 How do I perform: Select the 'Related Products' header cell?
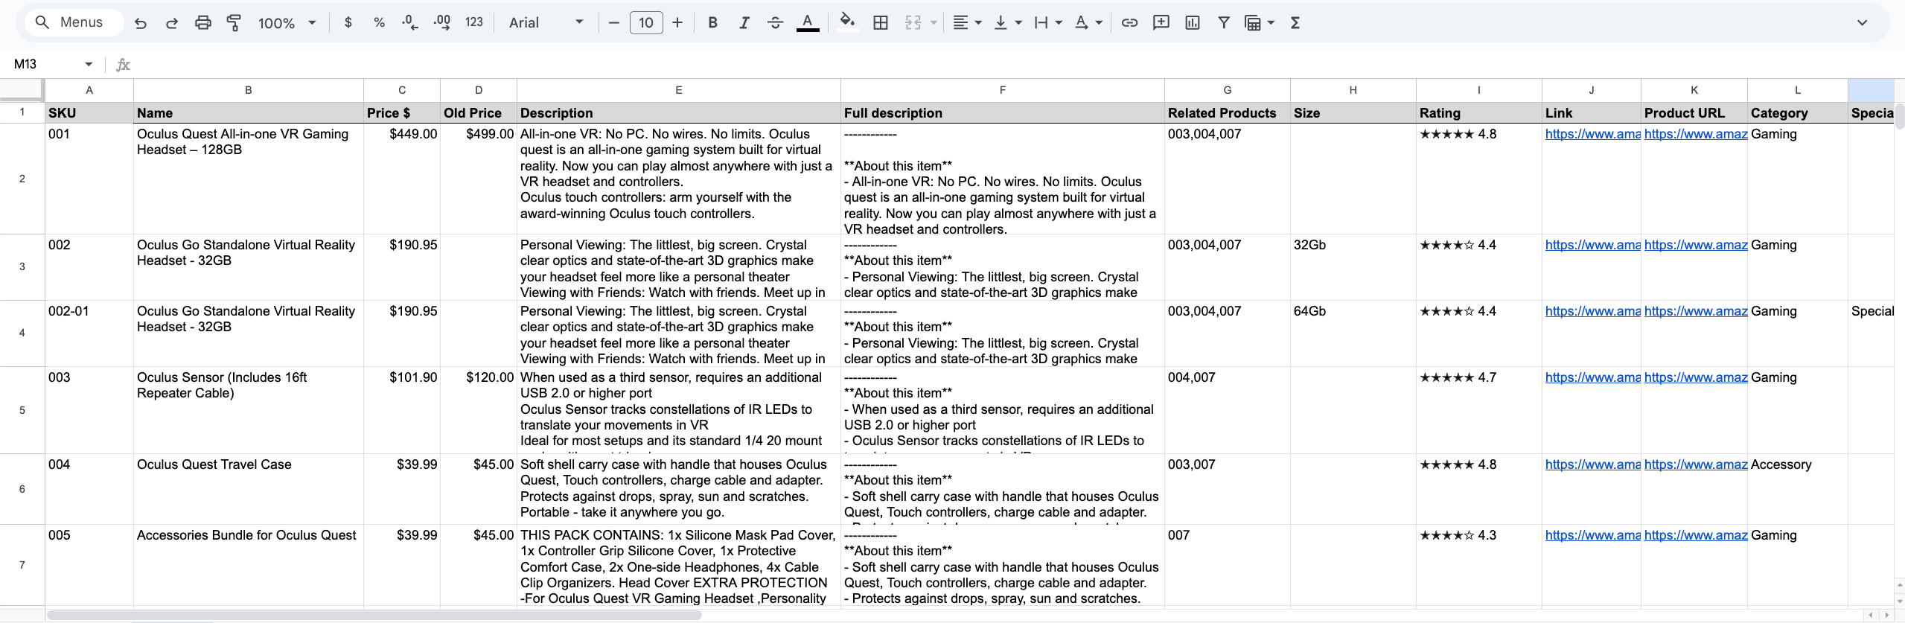1228,113
